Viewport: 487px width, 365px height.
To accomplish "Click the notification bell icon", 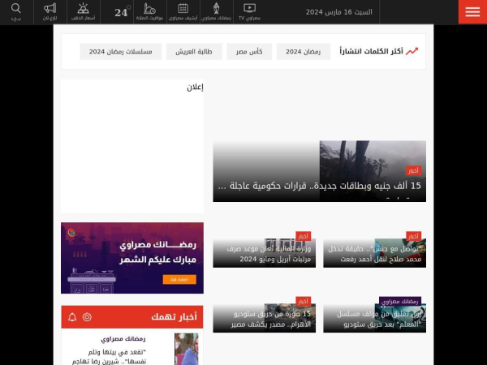I will click(72, 317).
